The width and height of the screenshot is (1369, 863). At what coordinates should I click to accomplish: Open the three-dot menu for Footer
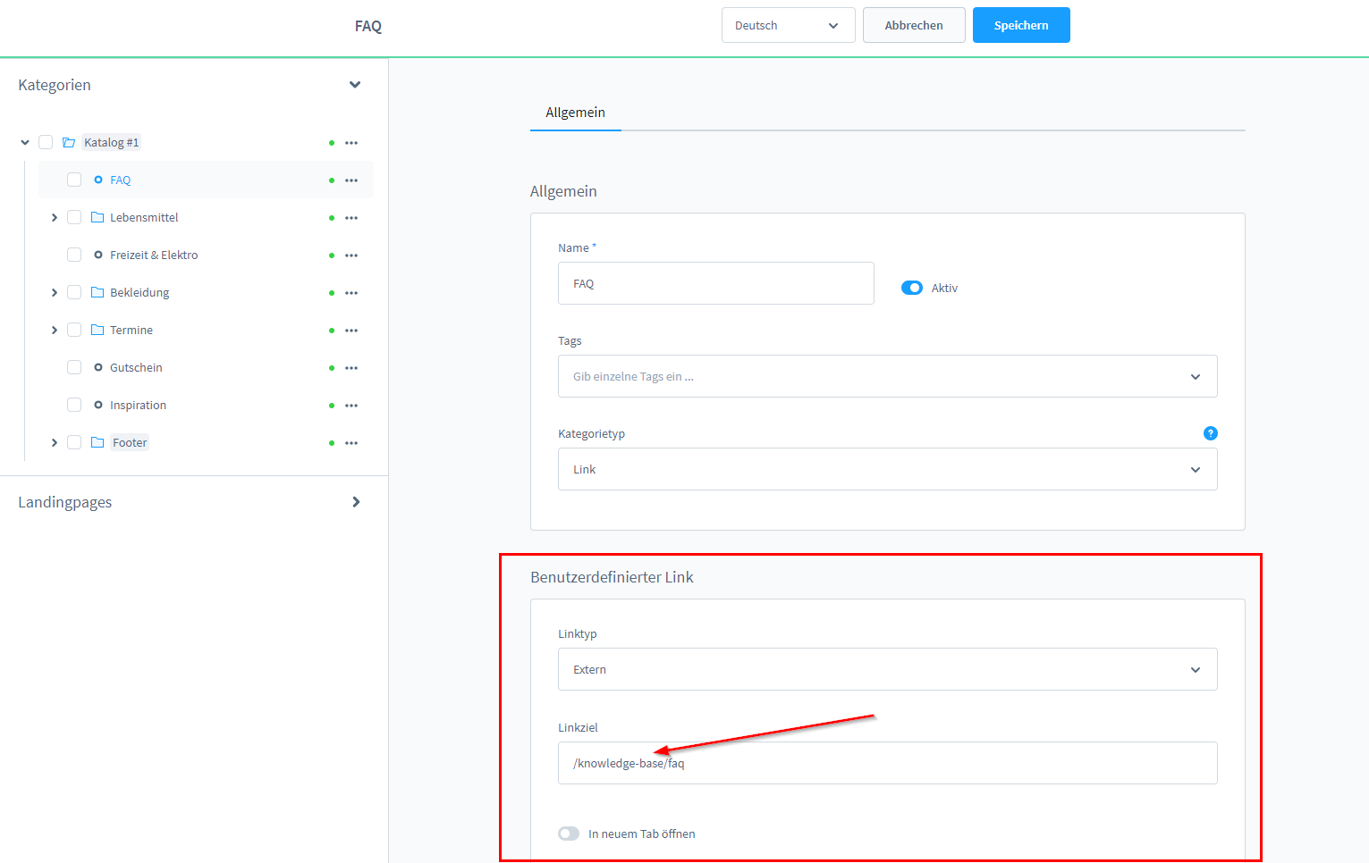point(351,443)
